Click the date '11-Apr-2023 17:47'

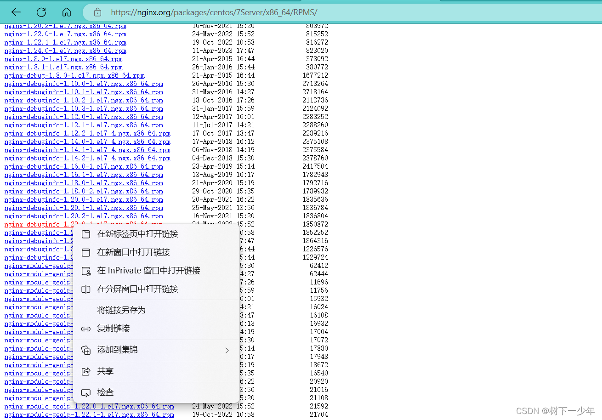tap(223, 51)
